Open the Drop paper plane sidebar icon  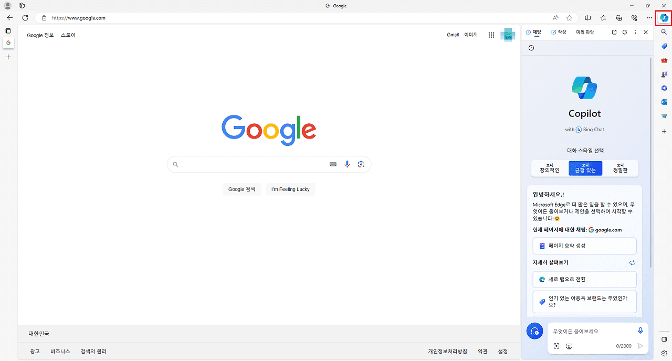coord(664,116)
